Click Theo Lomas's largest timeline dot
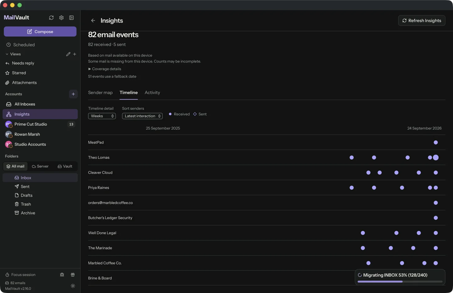 (436, 158)
